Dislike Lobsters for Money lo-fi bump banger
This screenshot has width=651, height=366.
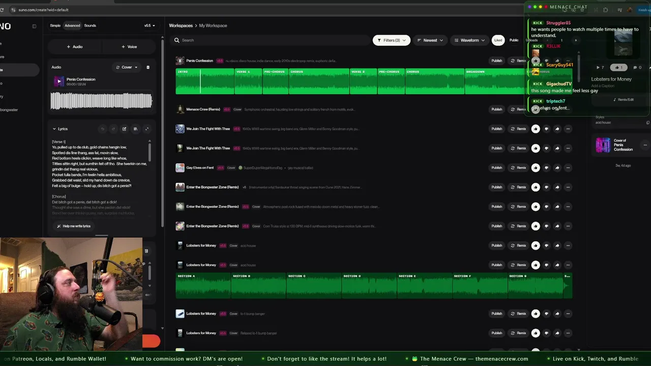coord(546,314)
